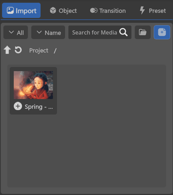Click the Search for Media field
Viewport: 173px width, 195px height.
[x=100, y=32]
